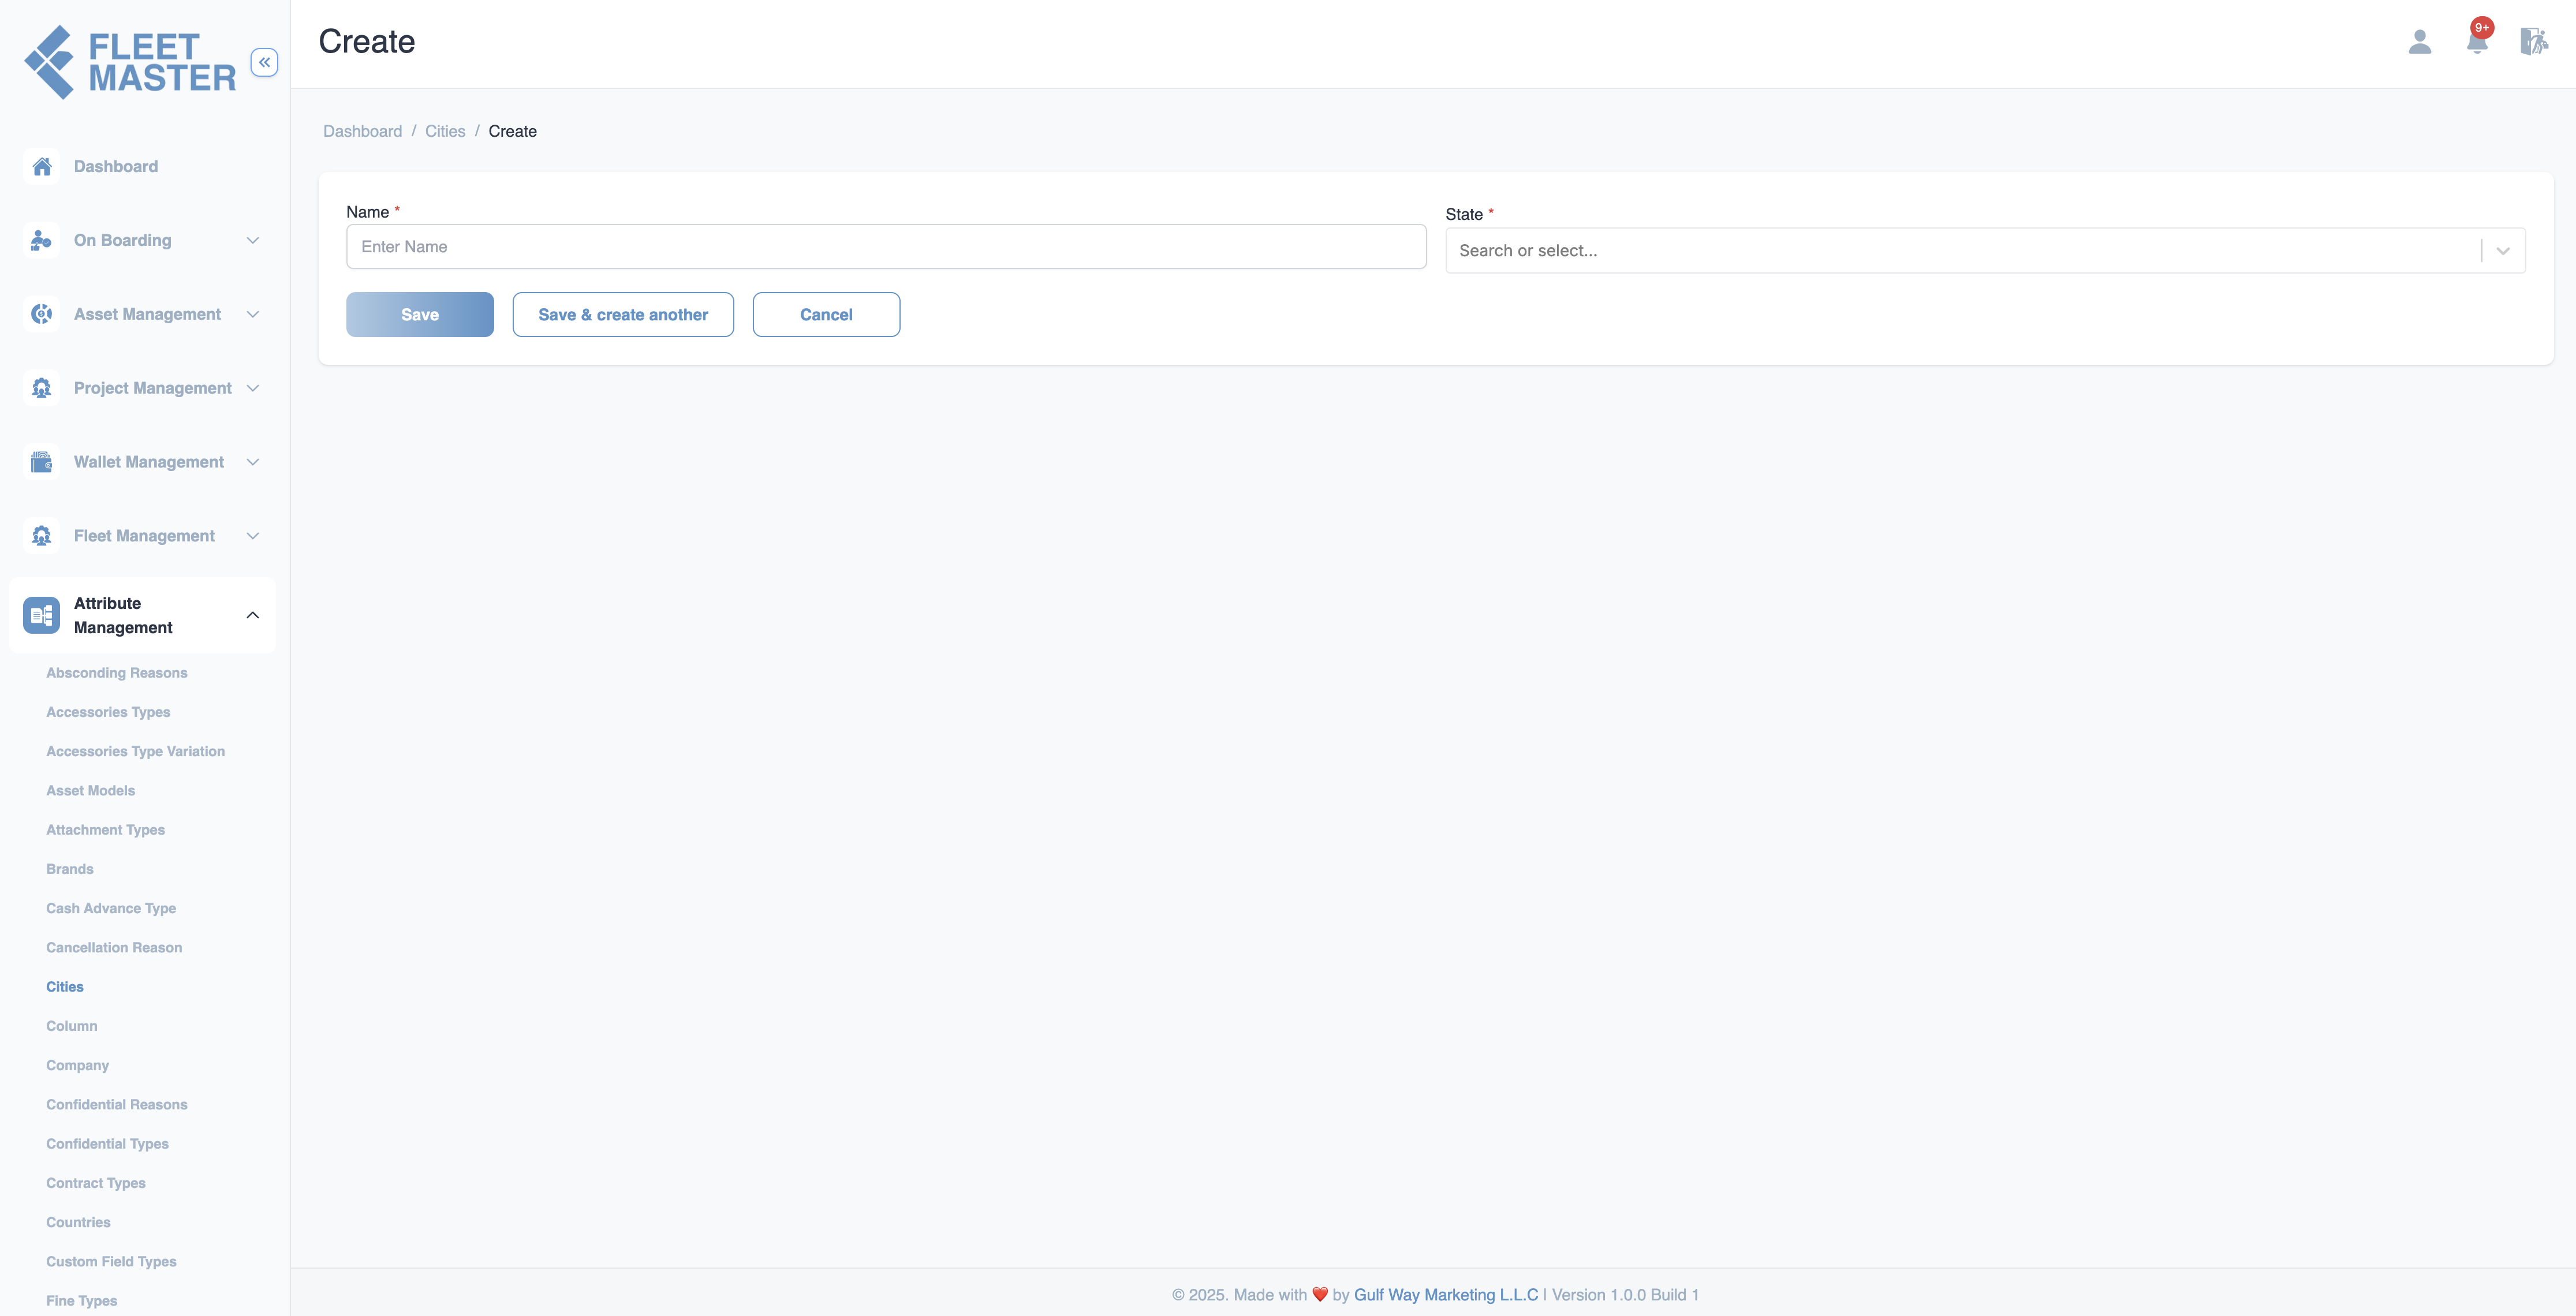
Task: Open the notifications bell icon
Action: pos(2477,42)
